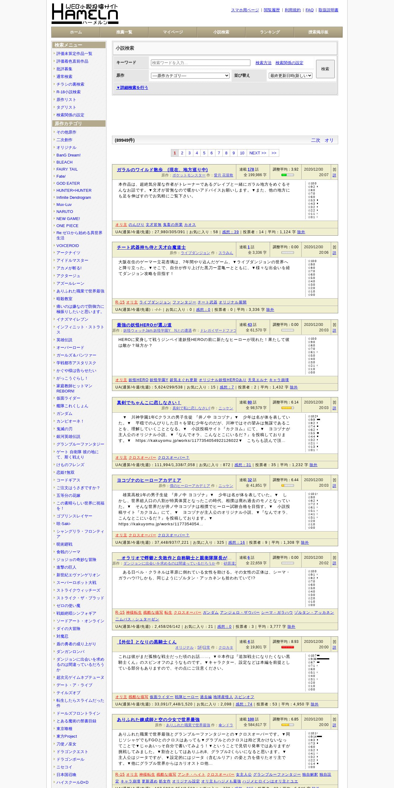Screen dimensions: 394x788
Task: Open the 取扱説明書 link
Action: [x=328, y=10]
